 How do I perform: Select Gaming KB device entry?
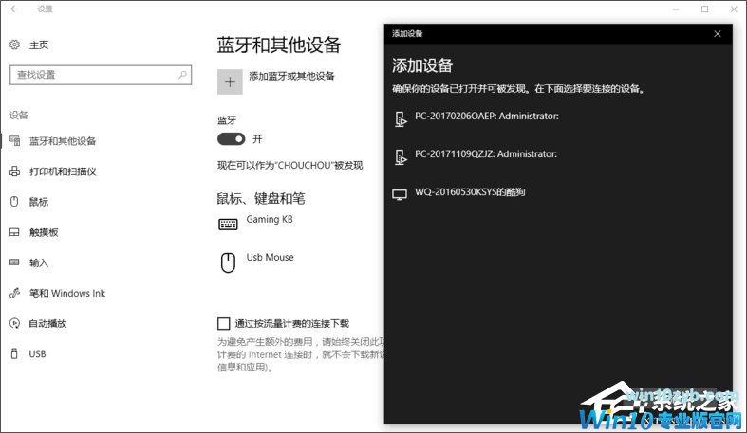(270, 219)
